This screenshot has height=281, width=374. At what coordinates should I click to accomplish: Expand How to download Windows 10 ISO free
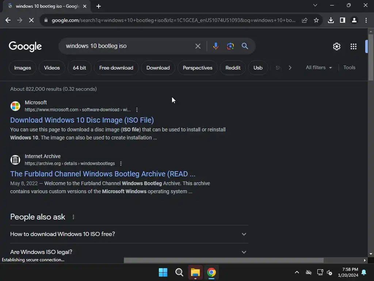click(129, 234)
